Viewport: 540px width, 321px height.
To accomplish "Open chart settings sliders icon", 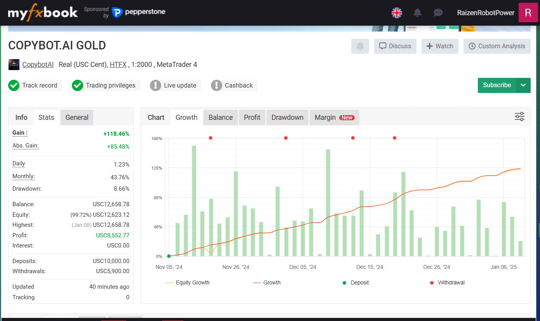I will click(519, 116).
